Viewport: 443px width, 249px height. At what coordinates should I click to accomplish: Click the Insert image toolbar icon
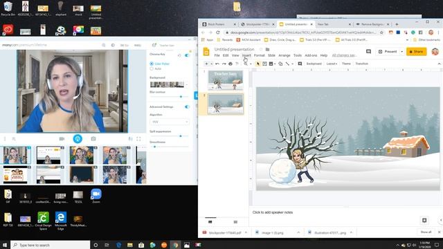pos(271,64)
